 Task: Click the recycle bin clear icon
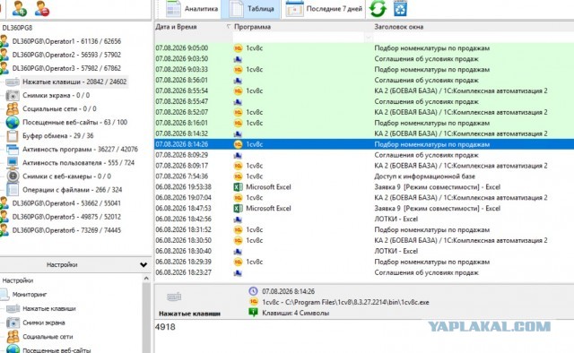pyautogui.click(x=400, y=8)
